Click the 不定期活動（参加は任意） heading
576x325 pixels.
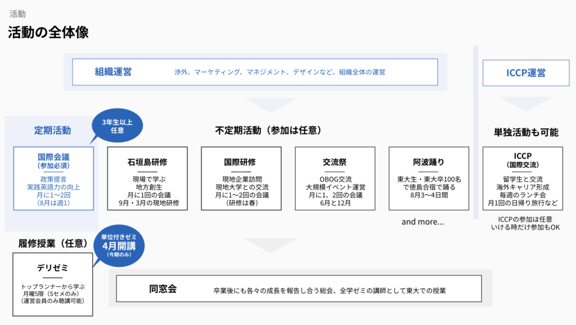pyautogui.click(x=268, y=130)
